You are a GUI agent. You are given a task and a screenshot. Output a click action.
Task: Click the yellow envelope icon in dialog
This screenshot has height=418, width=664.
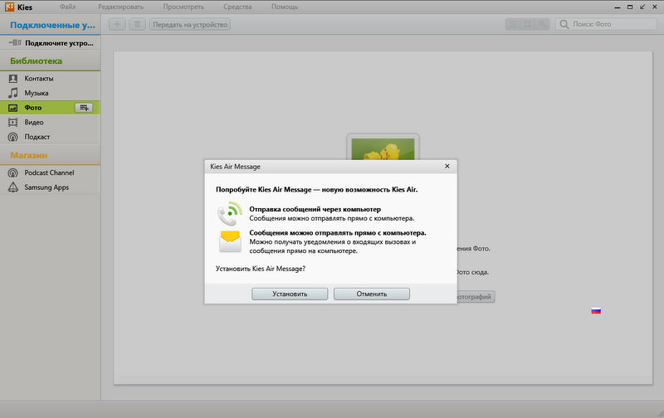230,241
